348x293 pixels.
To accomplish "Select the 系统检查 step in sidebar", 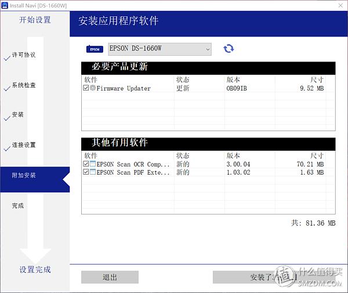I will [x=24, y=85].
